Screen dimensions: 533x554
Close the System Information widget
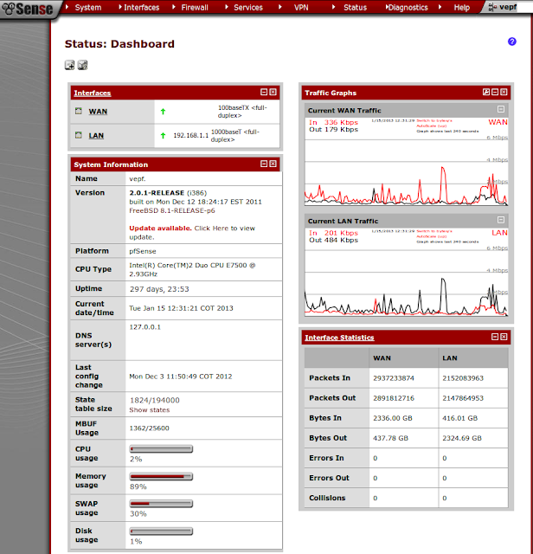[273, 164]
